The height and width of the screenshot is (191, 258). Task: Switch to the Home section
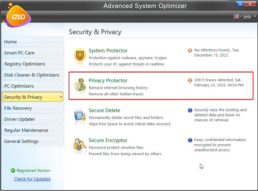pos(33,42)
